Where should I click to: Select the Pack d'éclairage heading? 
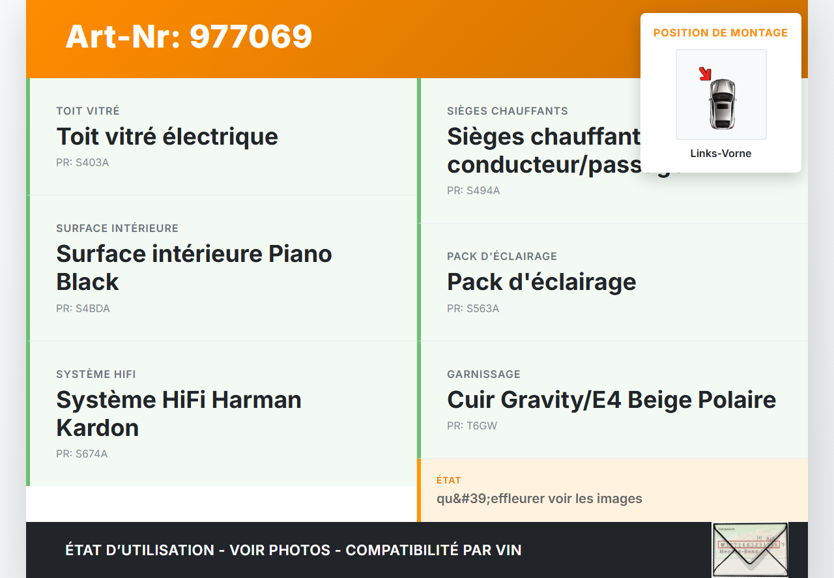[541, 282]
